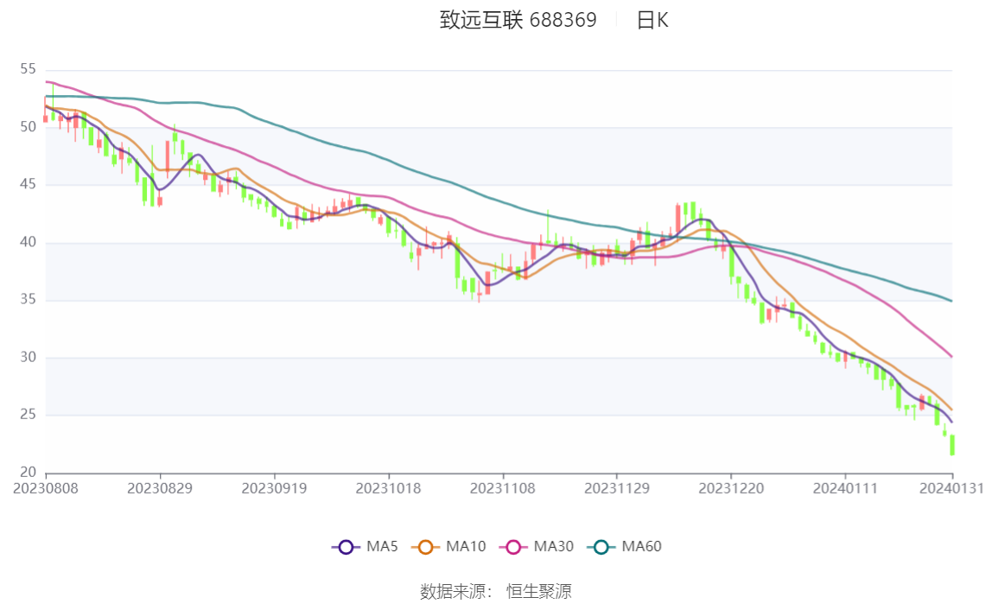This screenshot has width=992, height=604.
Task: Click the y-axis value 45
Action: [x=28, y=184]
